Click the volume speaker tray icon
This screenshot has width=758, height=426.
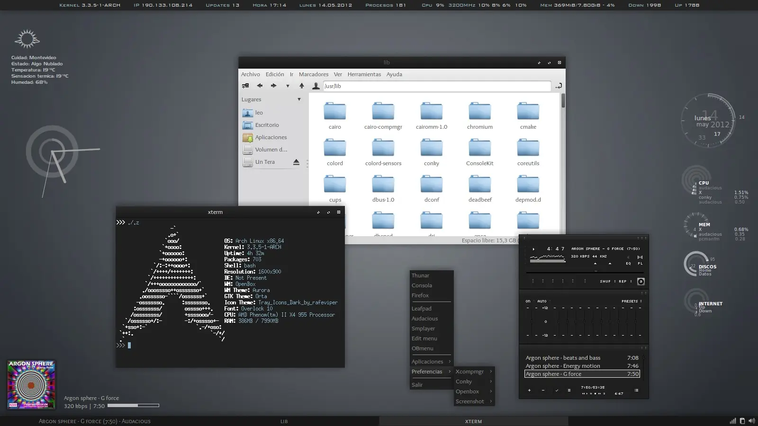click(x=751, y=421)
